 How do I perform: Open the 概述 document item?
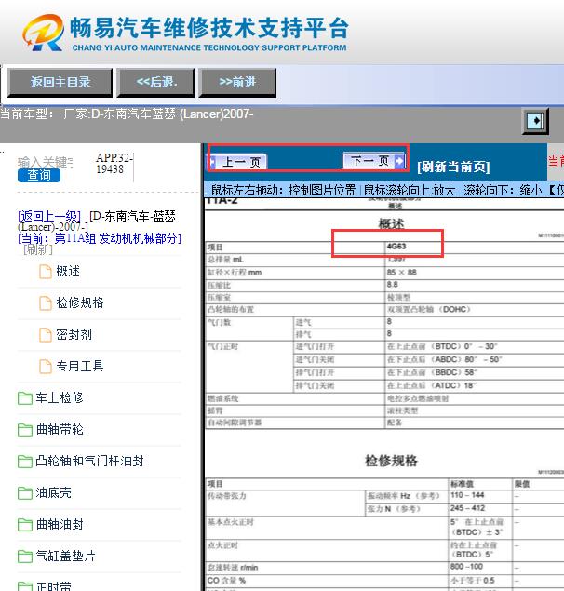68,271
